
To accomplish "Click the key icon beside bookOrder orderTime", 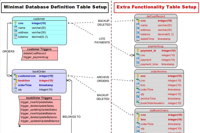I will pos(15,85).
